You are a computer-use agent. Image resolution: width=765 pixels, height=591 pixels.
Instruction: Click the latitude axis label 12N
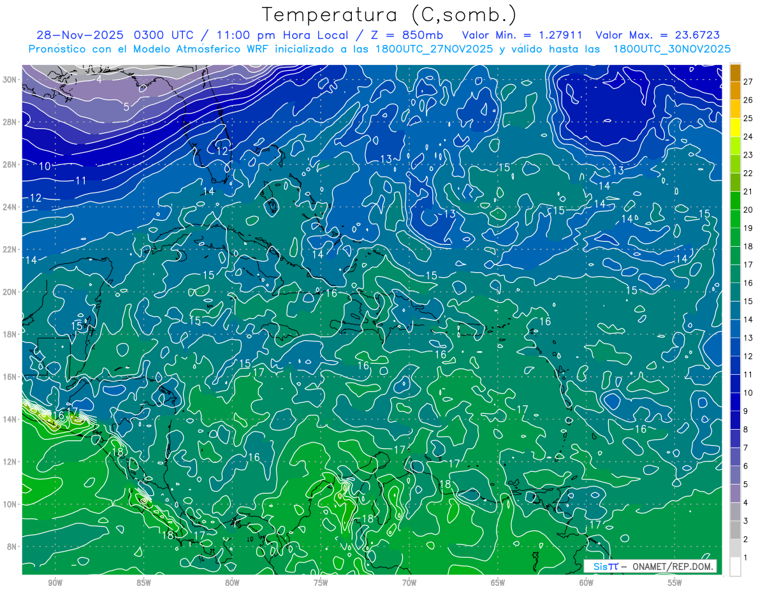pos(10,462)
